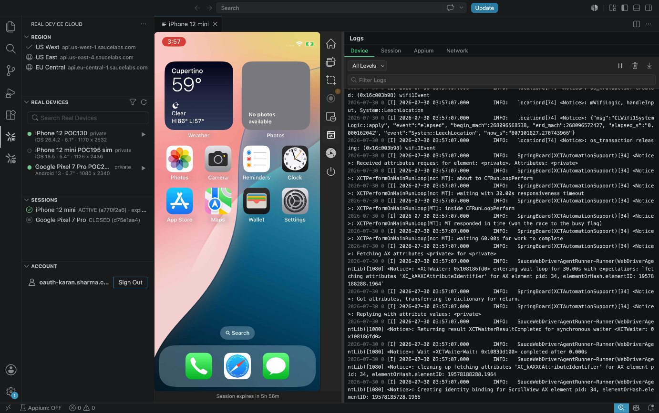Open the Manage gear menu
The height and width of the screenshot is (413, 659).
(x=10, y=392)
